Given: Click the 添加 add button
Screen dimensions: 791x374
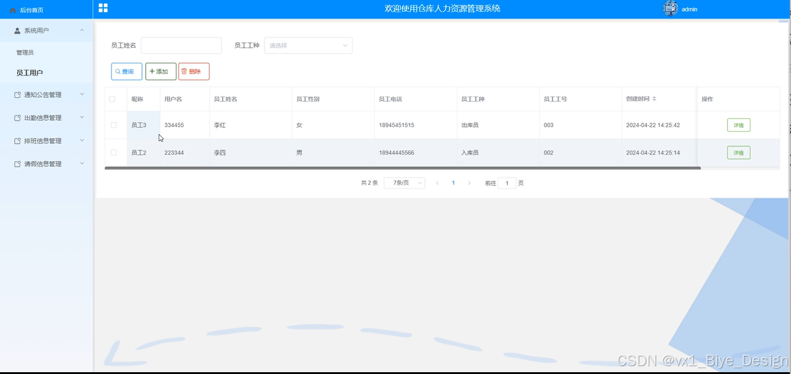Looking at the screenshot, I should pos(161,71).
